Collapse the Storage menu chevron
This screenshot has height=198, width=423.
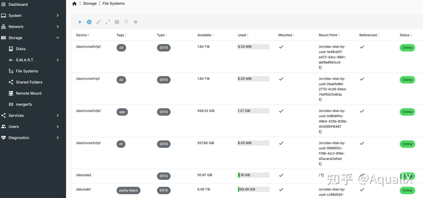(x=58, y=38)
